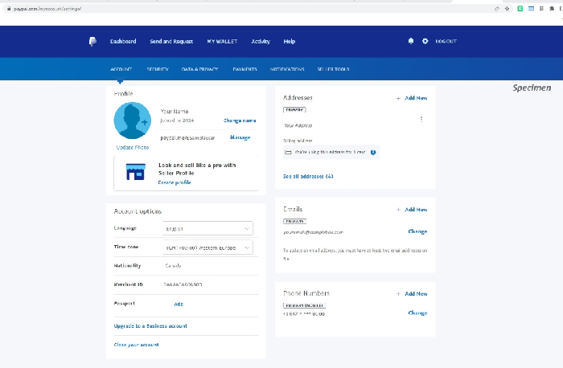
Task: Click Upgrade to a Business account
Action: [150, 325]
